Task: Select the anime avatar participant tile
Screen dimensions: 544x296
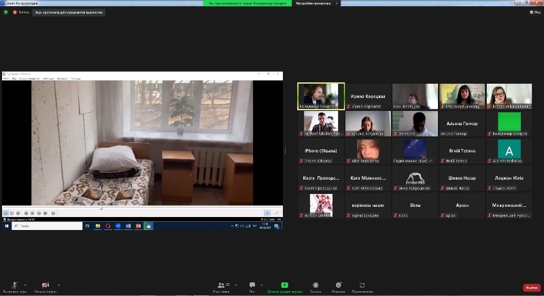Action: [x=321, y=205]
